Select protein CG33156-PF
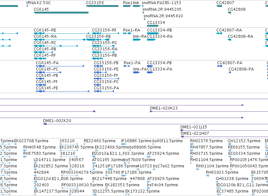 pos(106,76)
